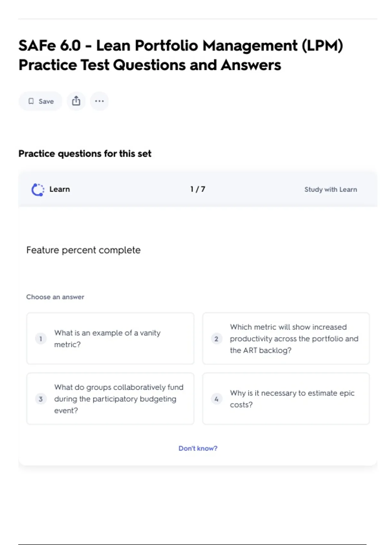Click the "Feature percent complete" prompt text

point(83,250)
